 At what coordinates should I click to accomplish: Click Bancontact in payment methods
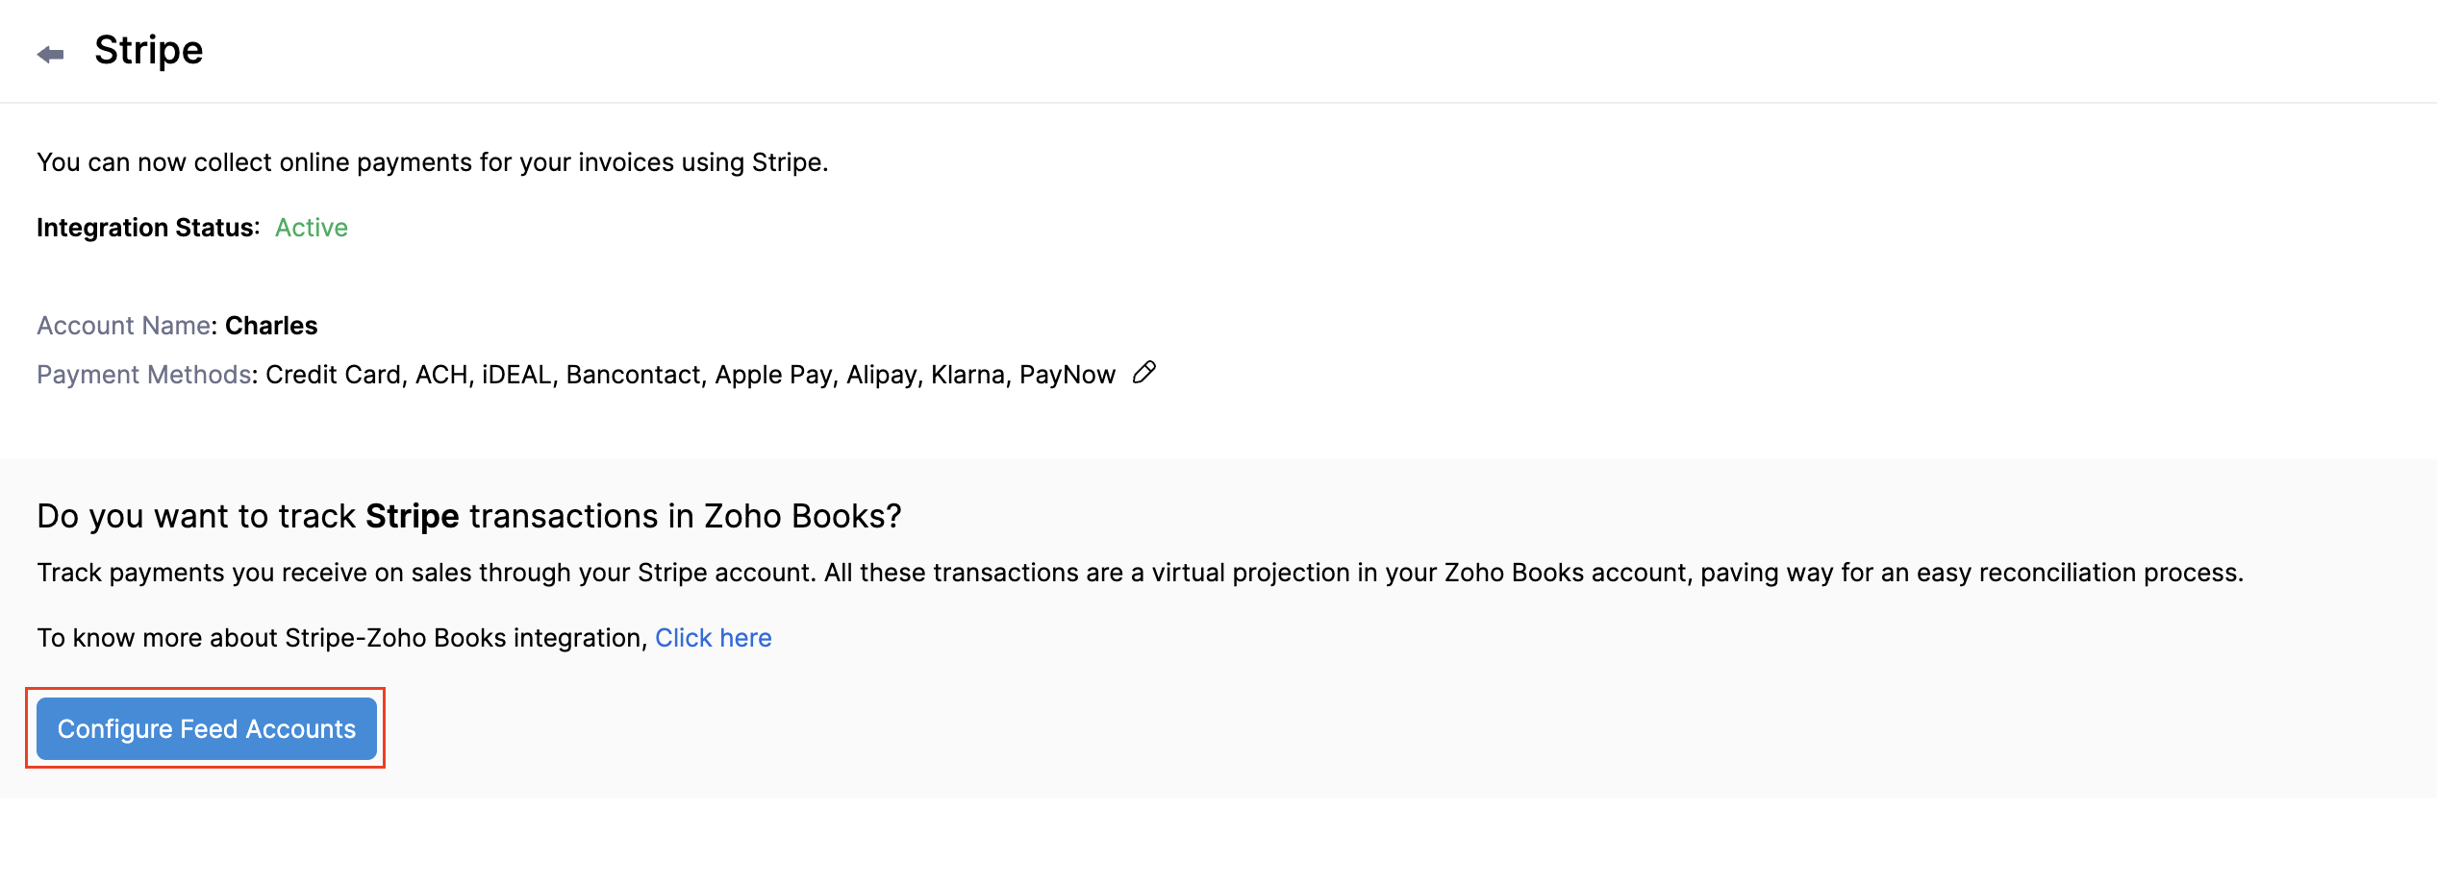(x=633, y=375)
